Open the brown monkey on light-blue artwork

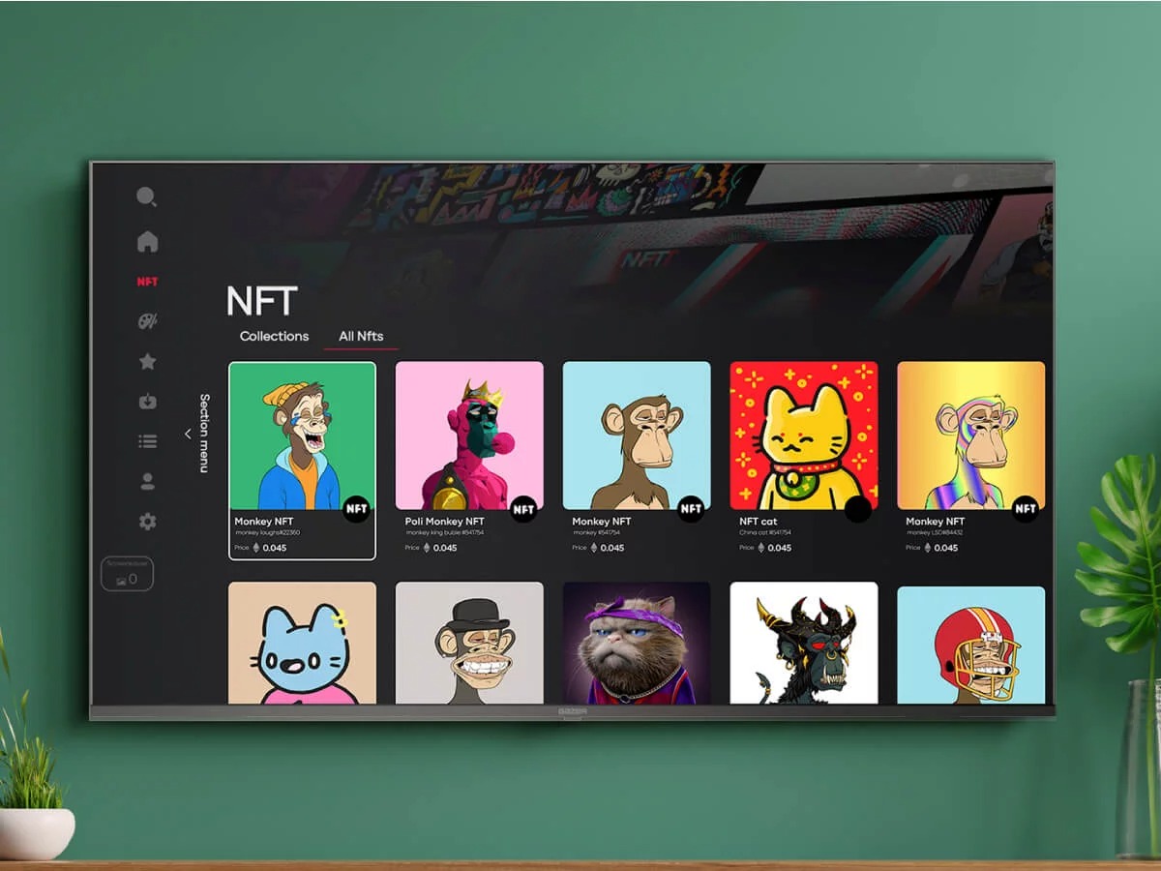click(637, 435)
